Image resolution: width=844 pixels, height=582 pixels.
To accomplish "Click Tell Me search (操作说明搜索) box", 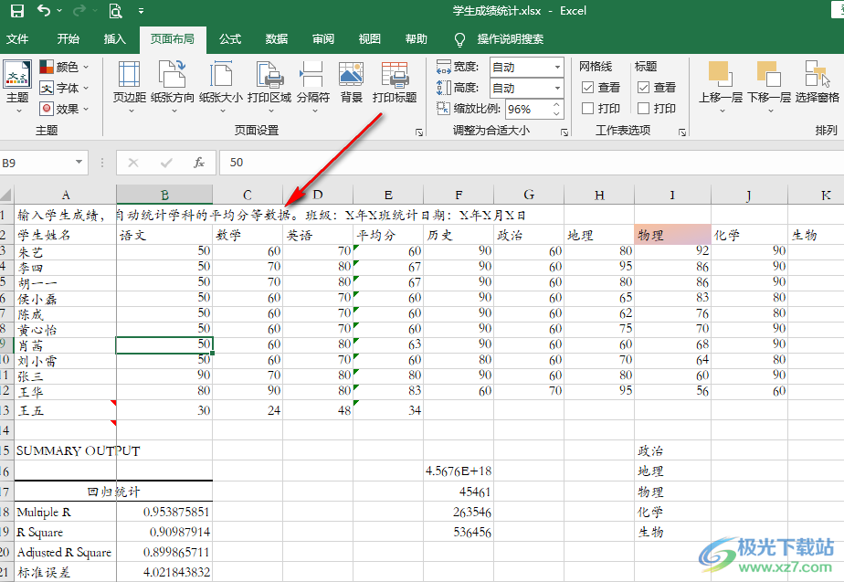I will click(511, 38).
